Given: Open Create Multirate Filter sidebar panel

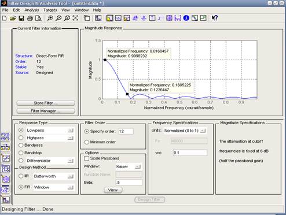Looking at the screenshot, I should pos(5,137).
